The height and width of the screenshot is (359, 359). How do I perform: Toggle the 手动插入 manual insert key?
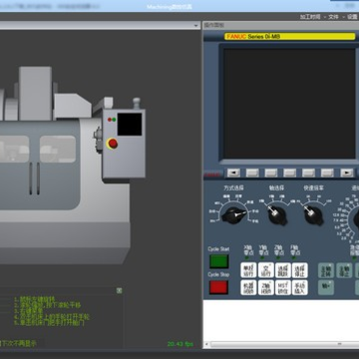coord(300,287)
